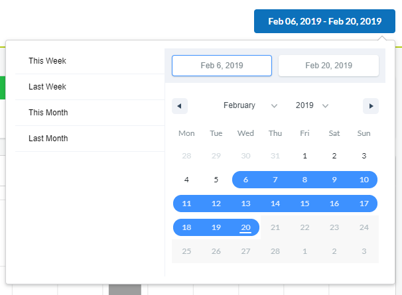Click the end date field Feb 20, 2019
This screenshot has width=402, height=295.
coord(328,66)
